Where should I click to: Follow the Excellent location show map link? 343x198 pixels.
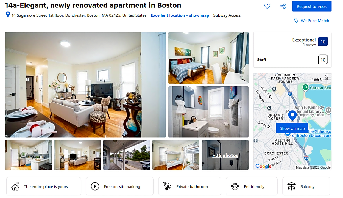tap(180, 15)
